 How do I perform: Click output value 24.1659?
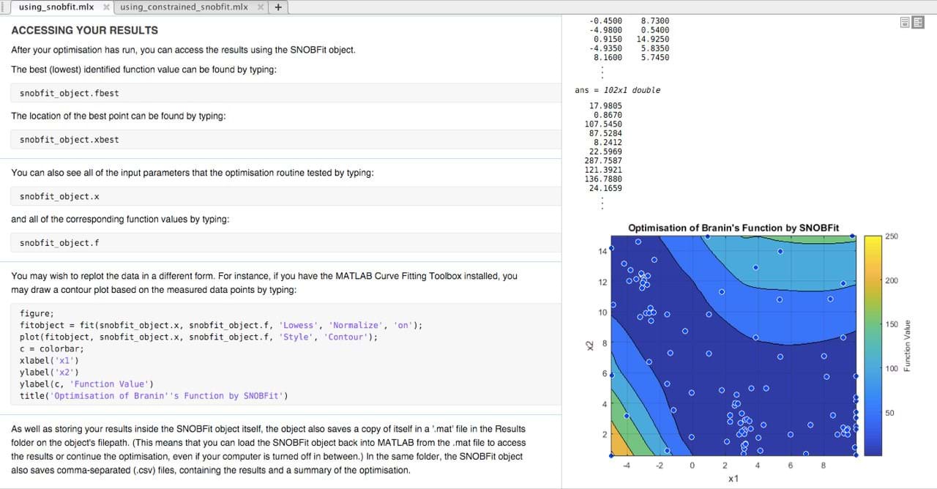point(605,188)
